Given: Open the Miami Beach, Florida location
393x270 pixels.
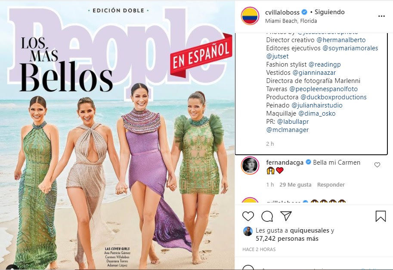Looking at the screenshot, I should point(291,21).
